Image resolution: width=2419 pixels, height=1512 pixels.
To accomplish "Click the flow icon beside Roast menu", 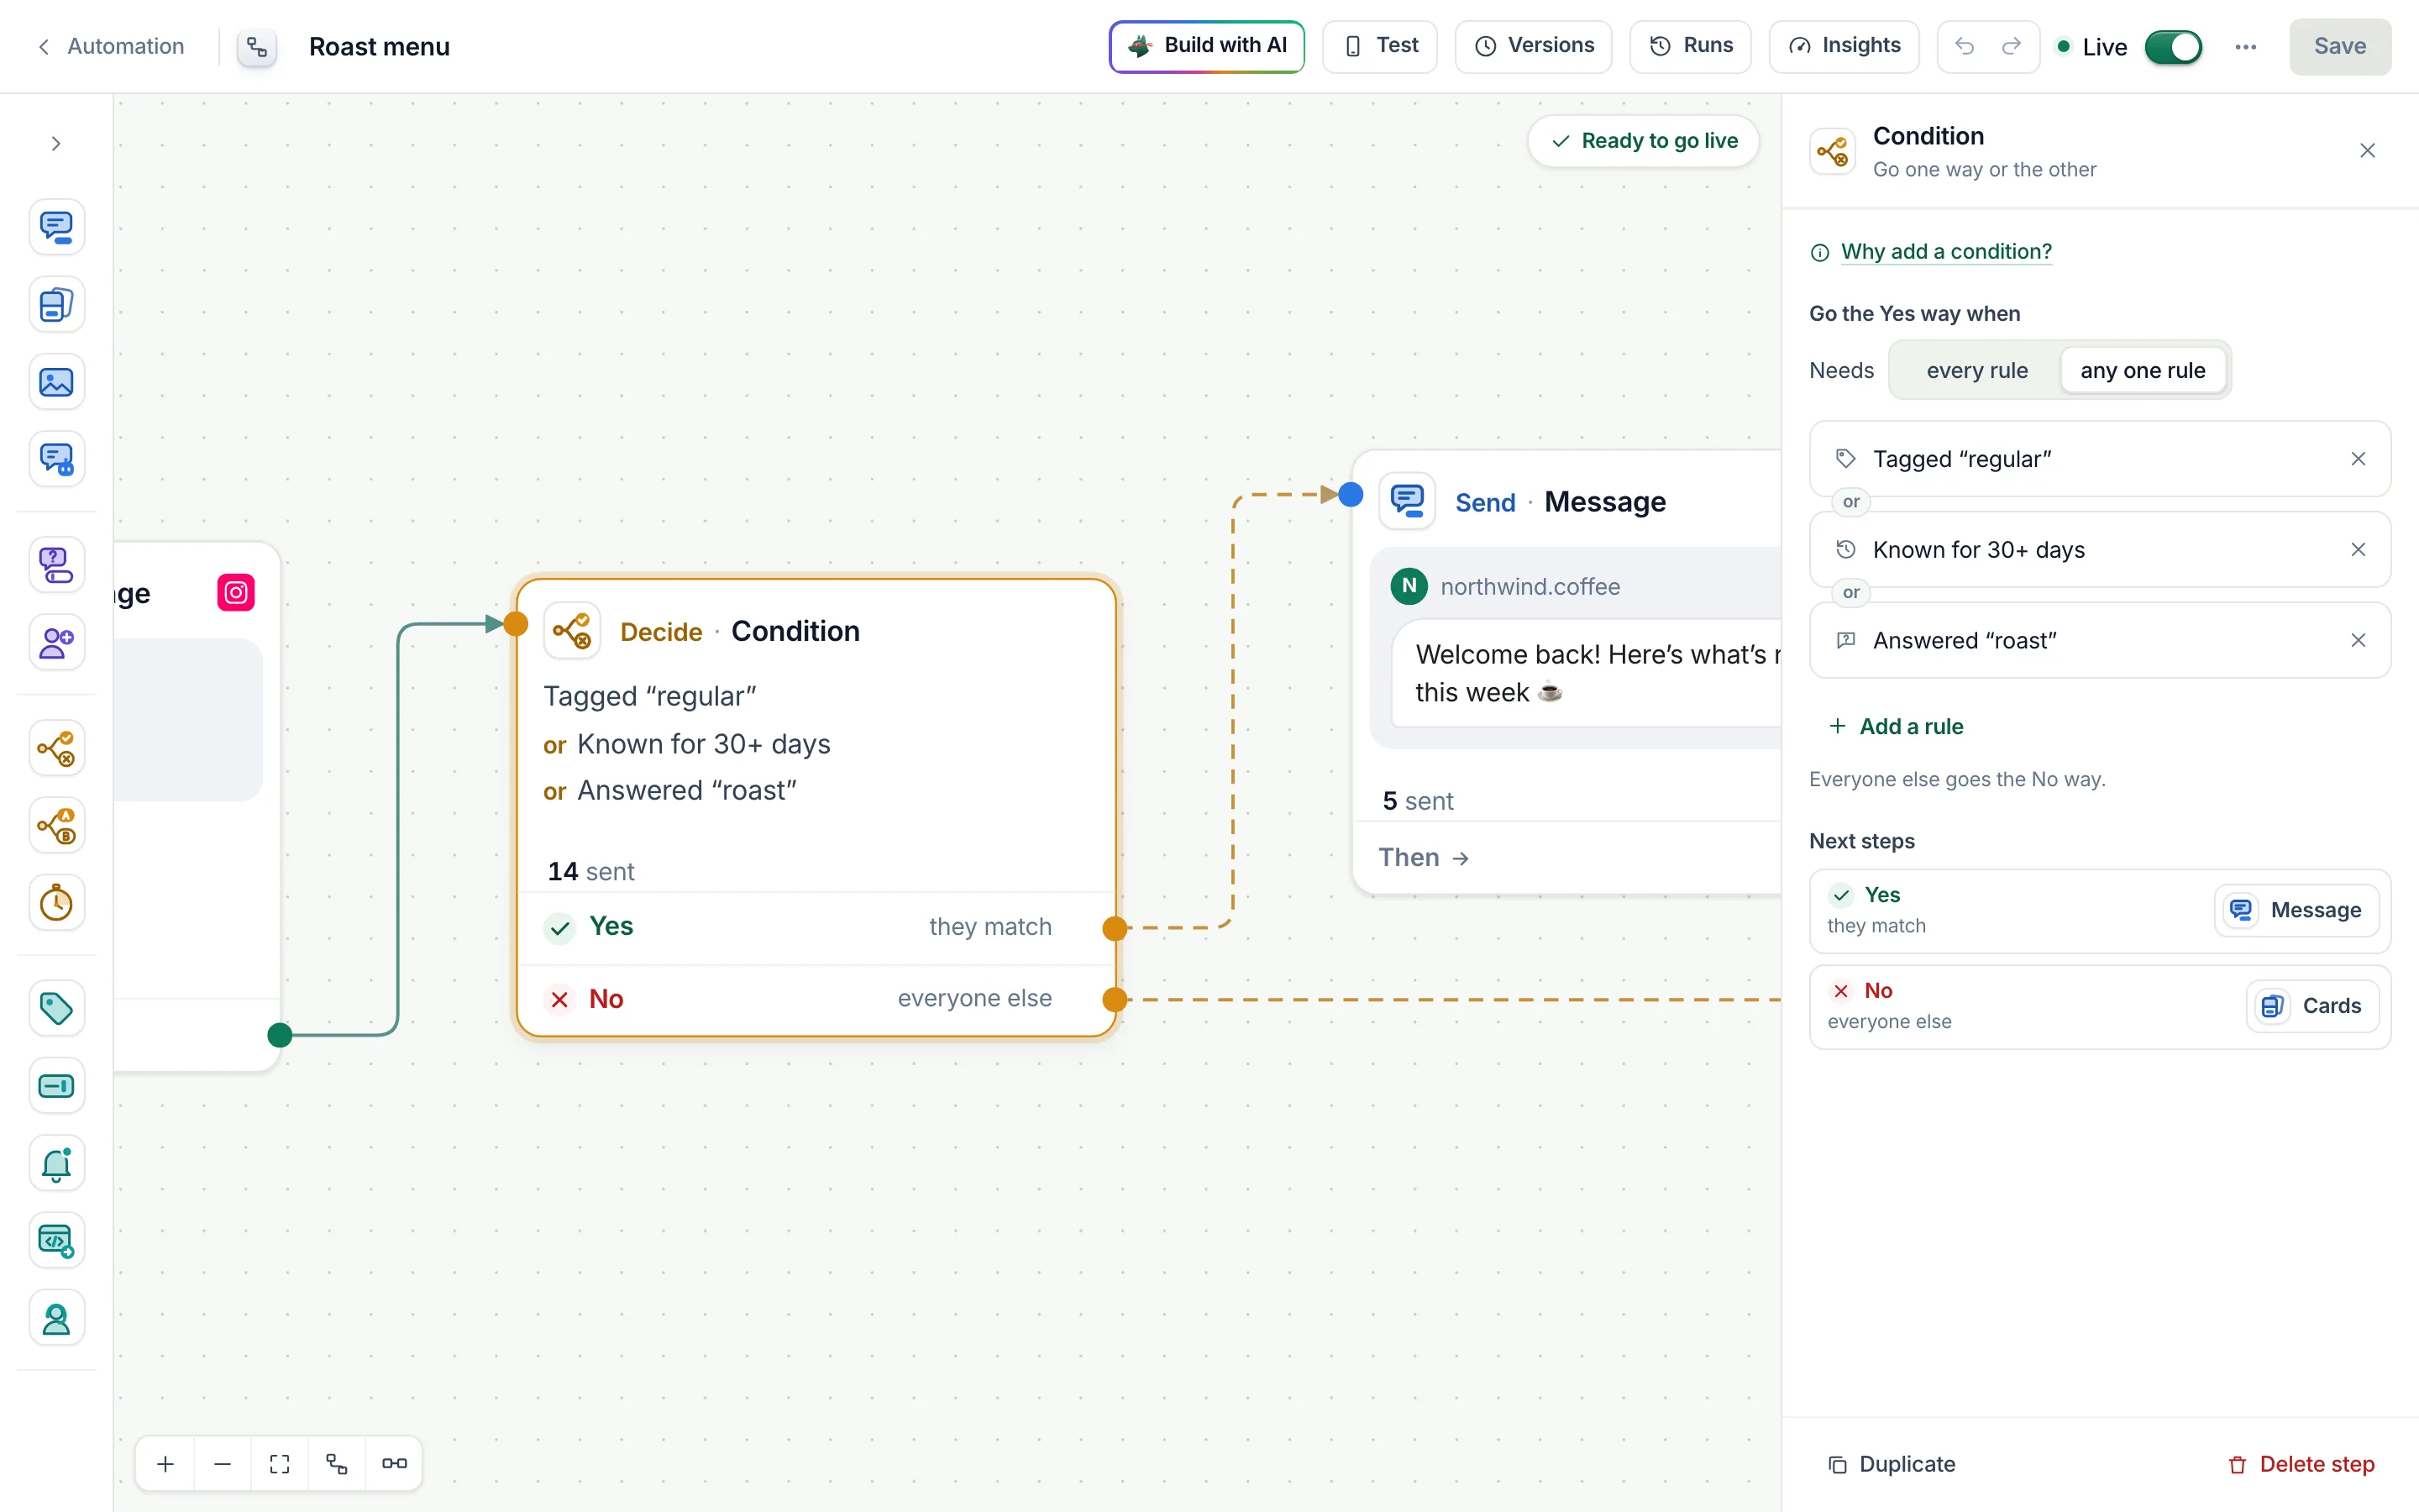I will (257, 46).
